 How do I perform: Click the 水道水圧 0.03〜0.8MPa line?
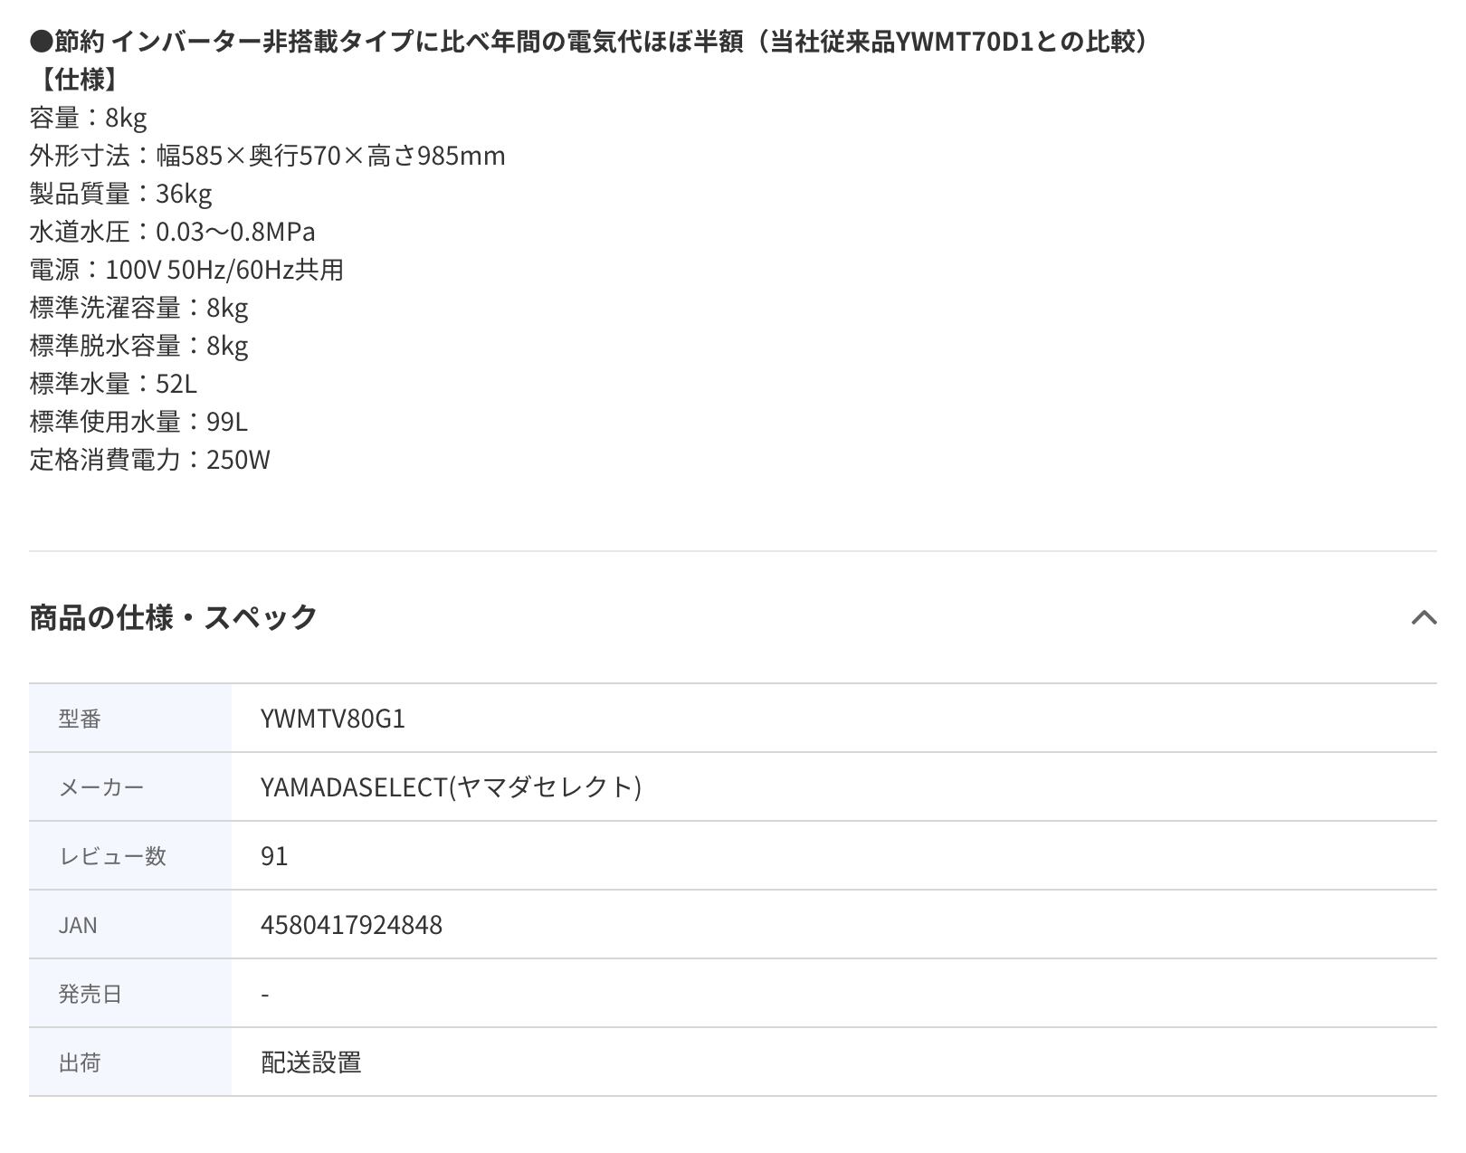click(x=172, y=232)
